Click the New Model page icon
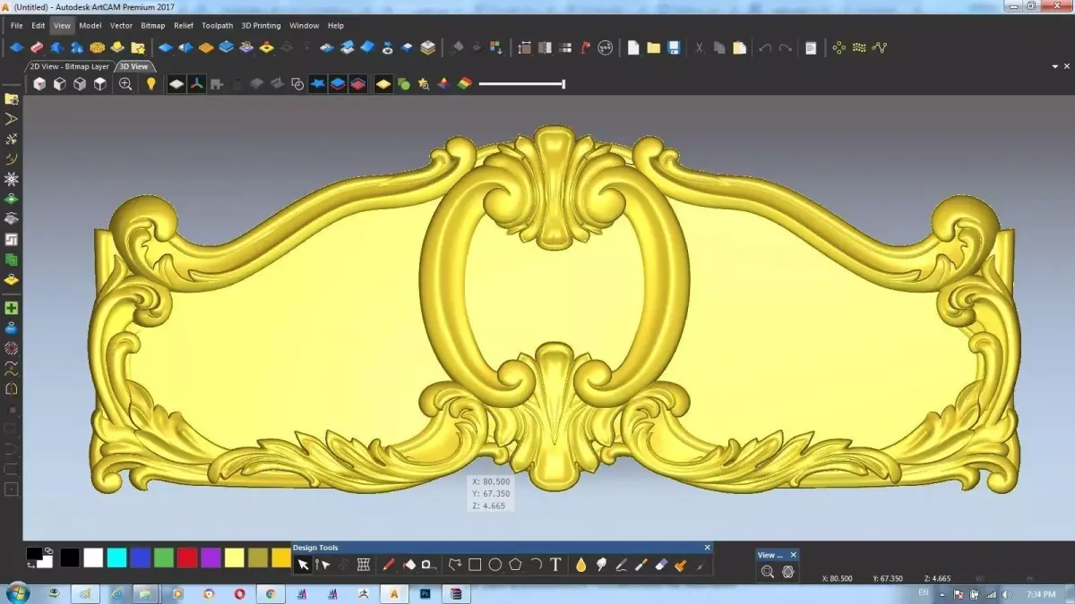 coord(633,47)
